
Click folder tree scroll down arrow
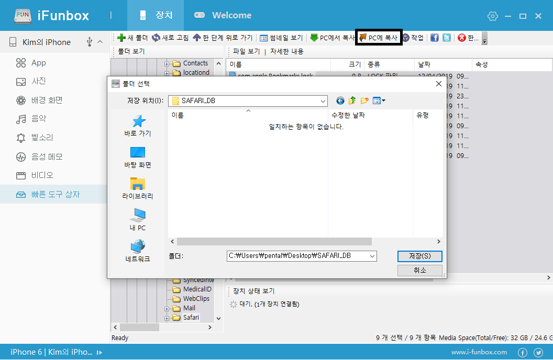pos(219,319)
